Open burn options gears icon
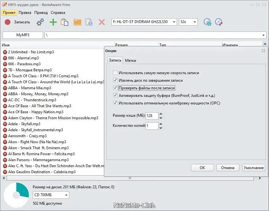Screen dimensions: 269x211 (40, 22)
